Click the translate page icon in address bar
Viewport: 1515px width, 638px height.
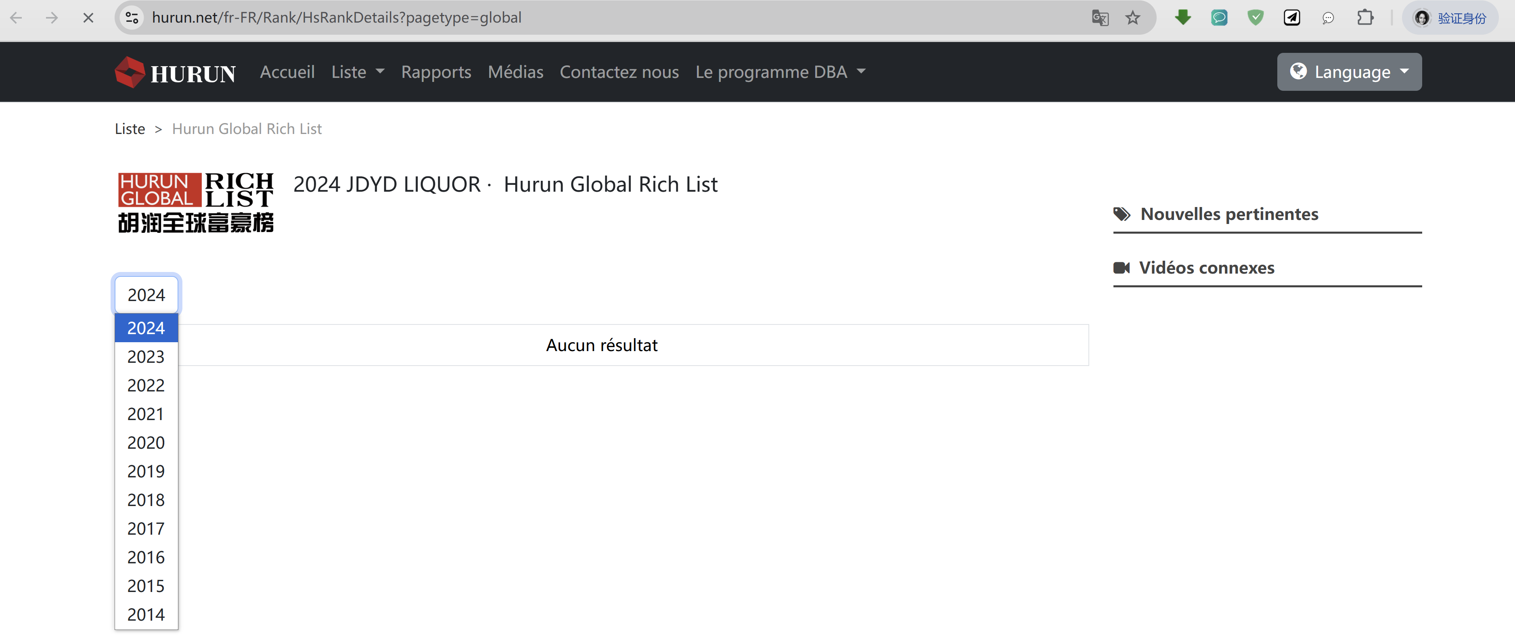[x=1100, y=18]
